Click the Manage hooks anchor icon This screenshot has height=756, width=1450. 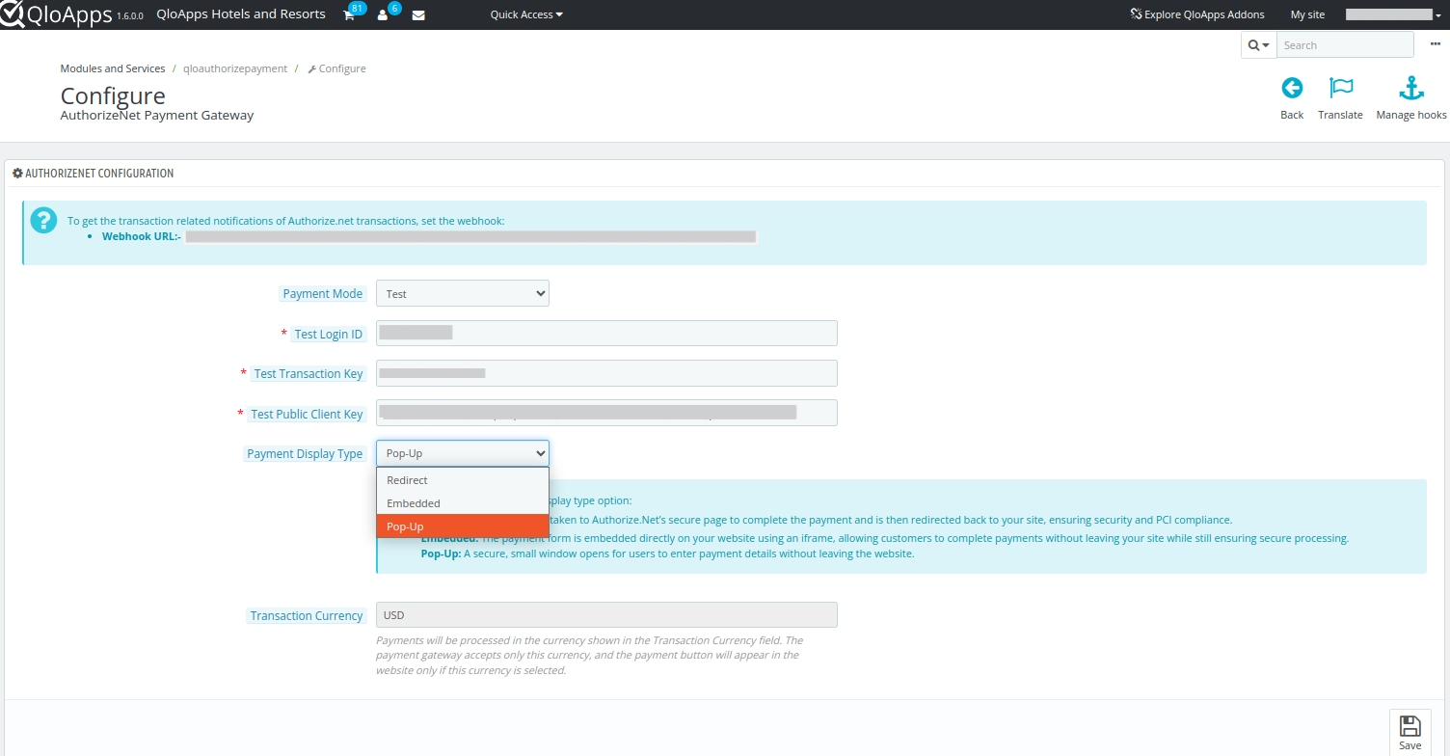(x=1411, y=88)
